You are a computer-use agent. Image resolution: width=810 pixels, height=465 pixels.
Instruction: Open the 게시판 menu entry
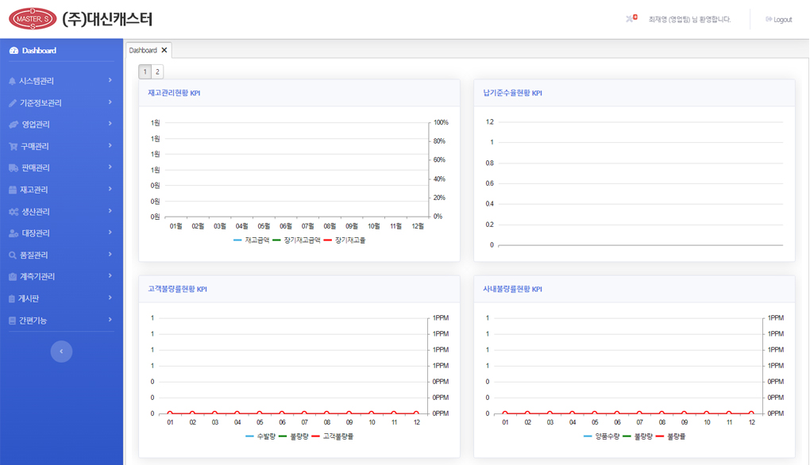point(29,299)
